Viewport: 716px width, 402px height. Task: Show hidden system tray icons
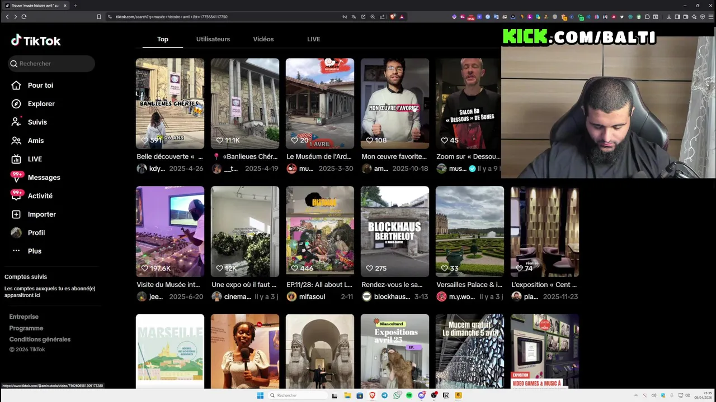click(x=636, y=395)
